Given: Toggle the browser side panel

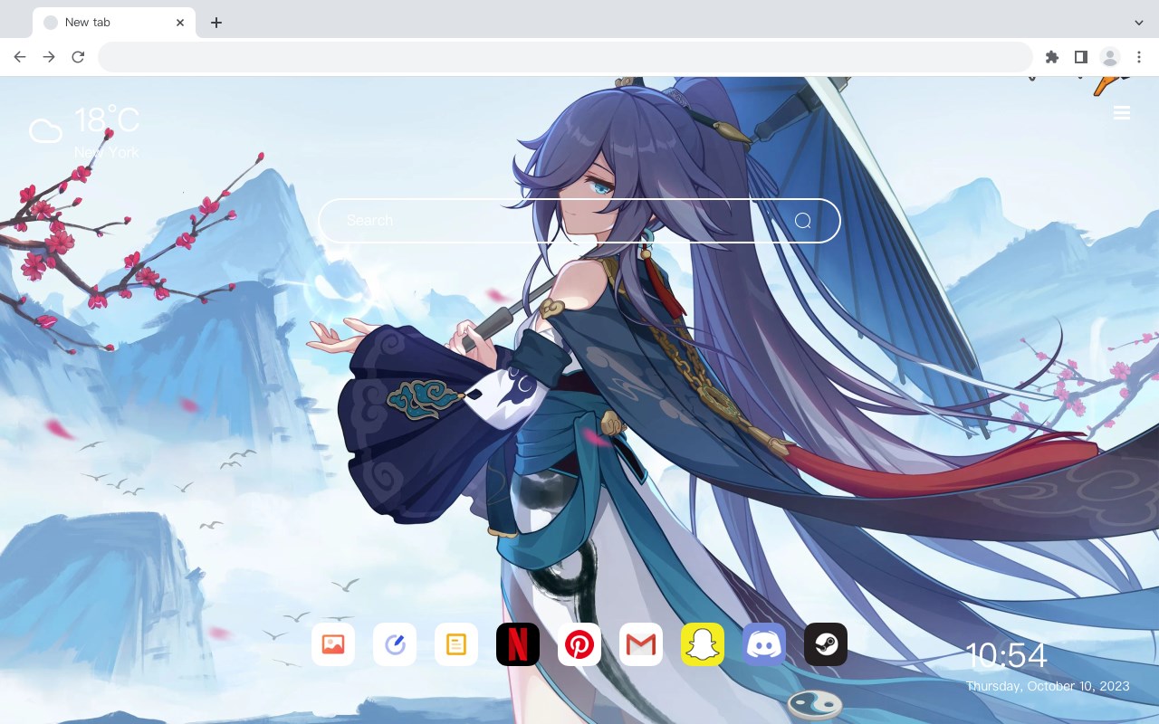Looking at the screenshot, I should [x=1080, y=57].
